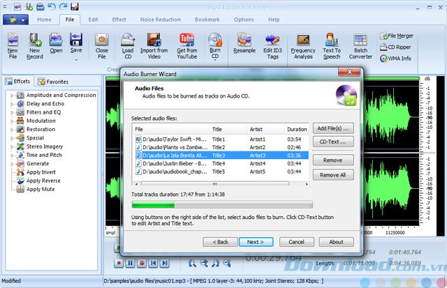Cancel the Audio Burner Wizard
The width and height of the screenshot is (447, 288).
[x=296, y=242]
